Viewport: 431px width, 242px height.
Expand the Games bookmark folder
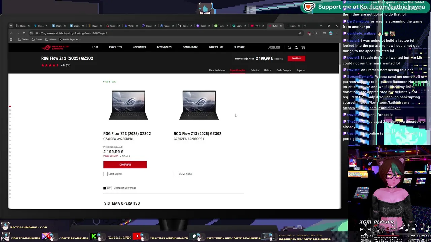[x=37, y=39]
